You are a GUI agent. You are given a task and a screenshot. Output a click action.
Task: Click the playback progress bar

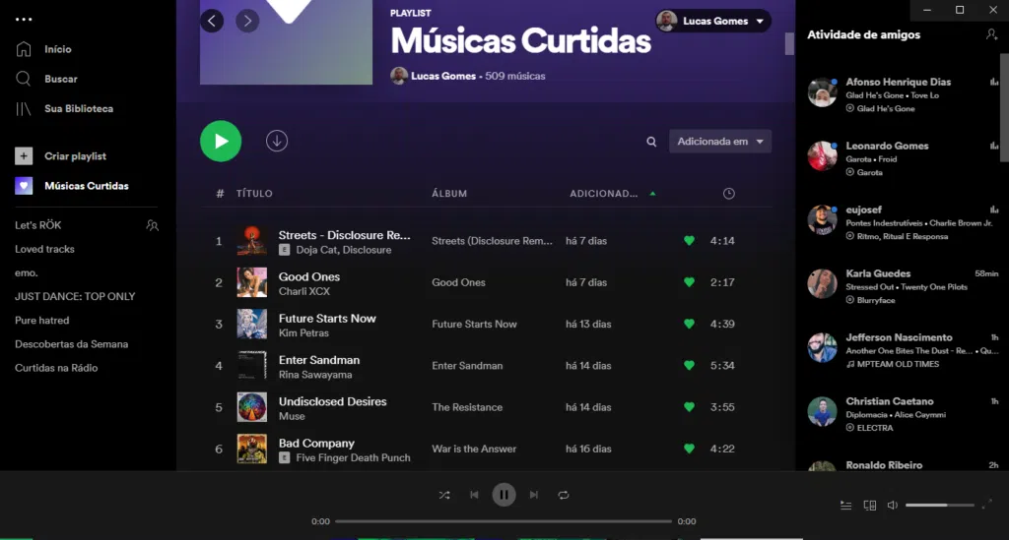tap(504, 521)
